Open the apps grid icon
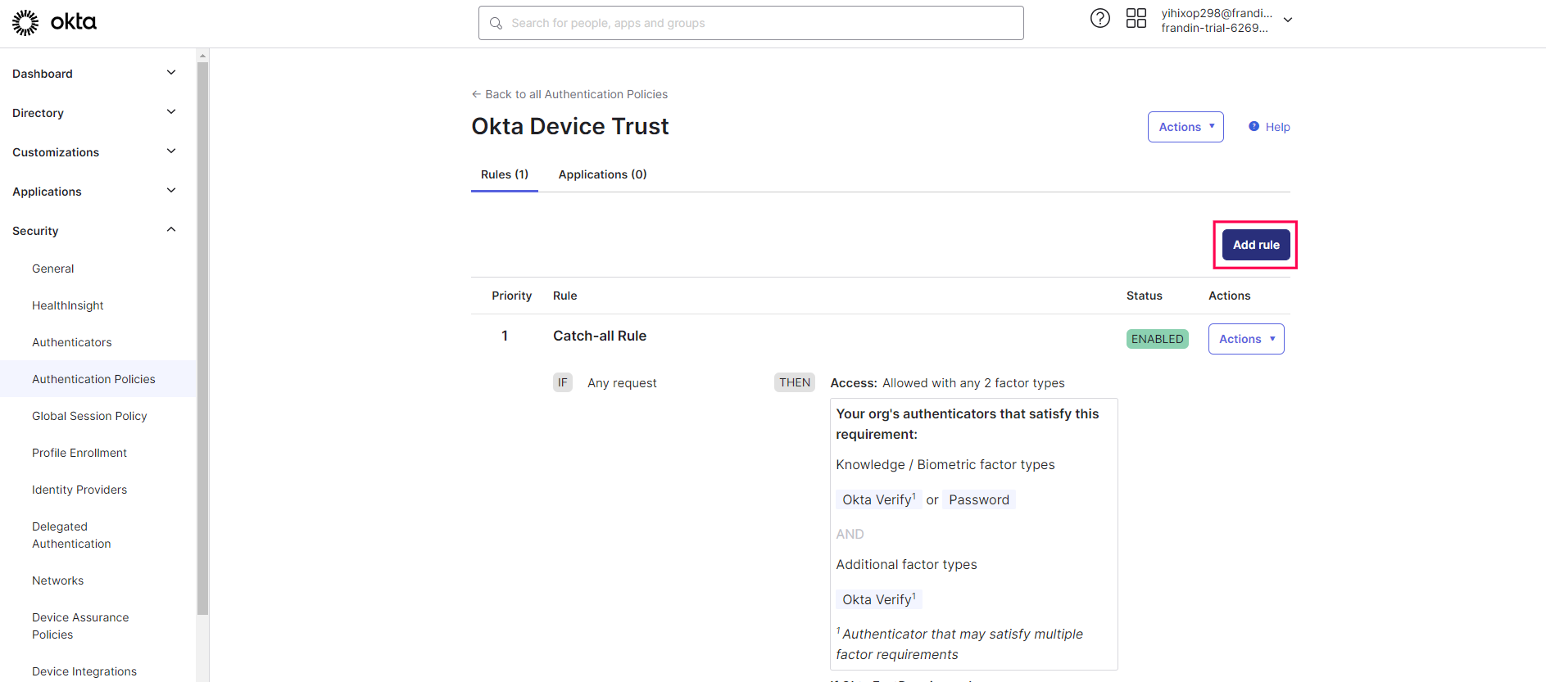Screen dimensions: 1546x682 pos(1136,18)
